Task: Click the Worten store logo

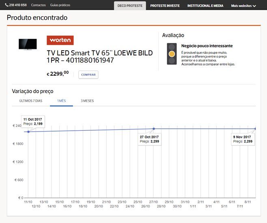Action: (60, 40)
